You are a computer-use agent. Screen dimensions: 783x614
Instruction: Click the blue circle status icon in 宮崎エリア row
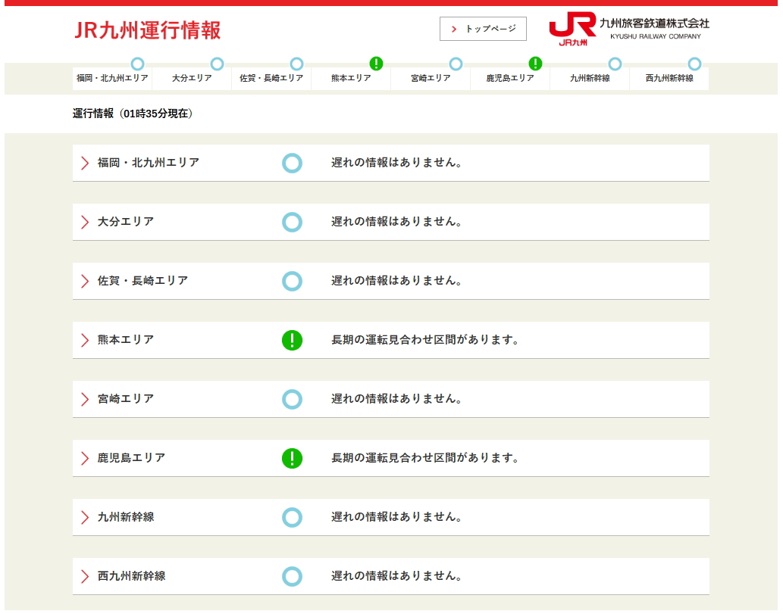point(292,399)
